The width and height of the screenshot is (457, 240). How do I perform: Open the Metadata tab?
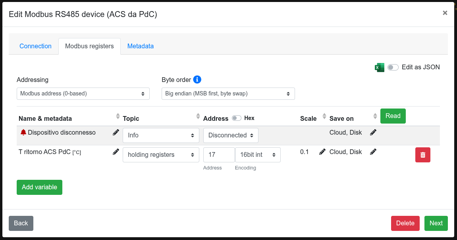(140, 46)
